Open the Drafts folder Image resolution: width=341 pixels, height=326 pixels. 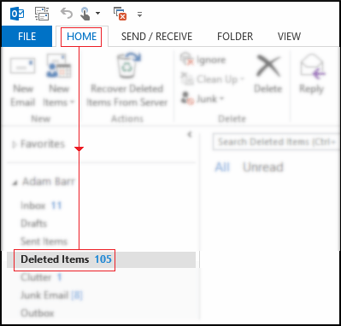33,224
